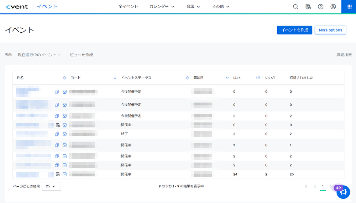Image resolution: width=356 pixels, height=203 pixels.
Task: Click 招待されました column header
Action: (301, 78)
